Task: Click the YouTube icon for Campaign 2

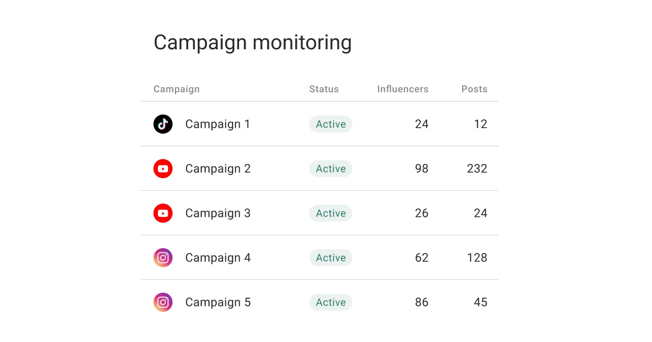Action: coord(163,169)
